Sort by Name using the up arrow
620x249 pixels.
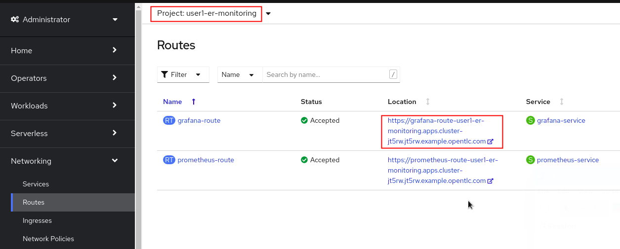tap(194, 102)
